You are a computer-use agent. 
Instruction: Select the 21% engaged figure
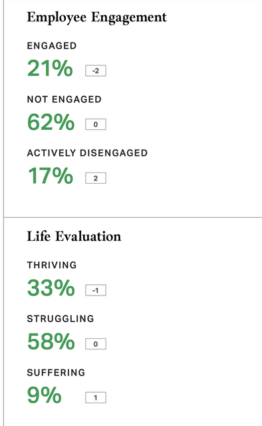click(50, 68)
